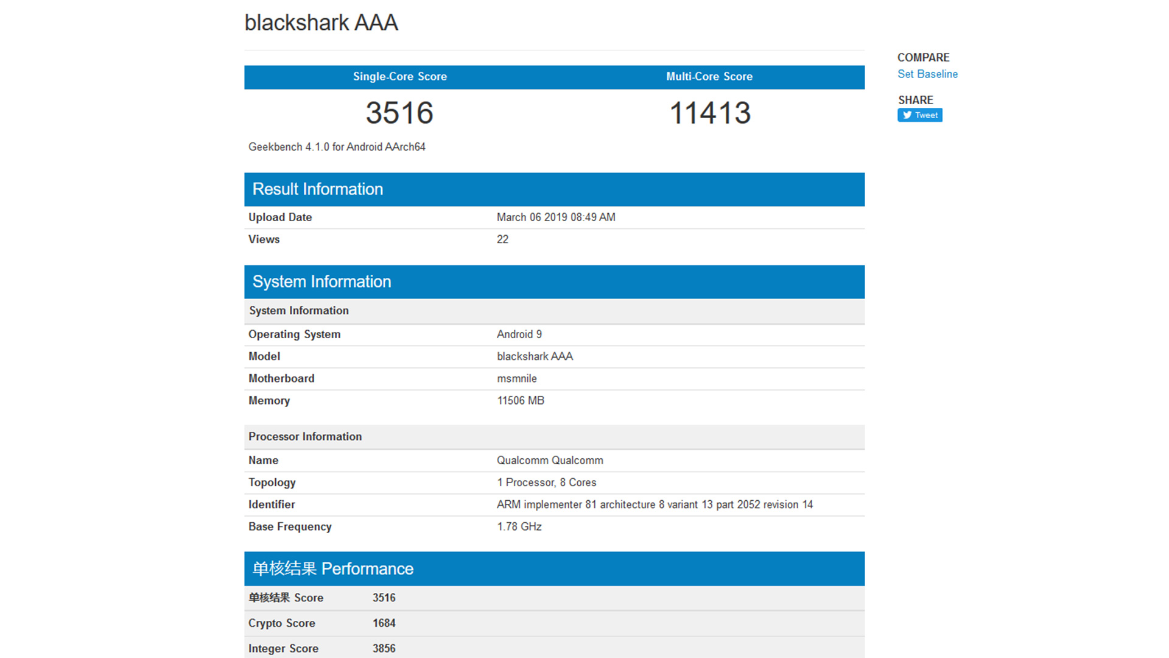
Task: Click the blackshark AAA page title
Action: 321,23
